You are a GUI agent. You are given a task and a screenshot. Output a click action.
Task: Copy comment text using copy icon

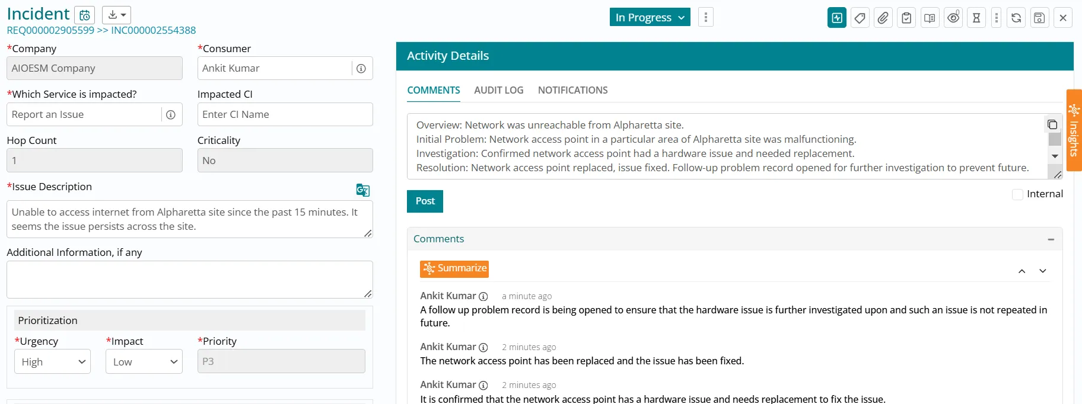click(x=1052, y=124)
